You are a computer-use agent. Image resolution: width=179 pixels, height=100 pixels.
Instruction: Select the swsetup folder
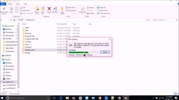point(28,42)
